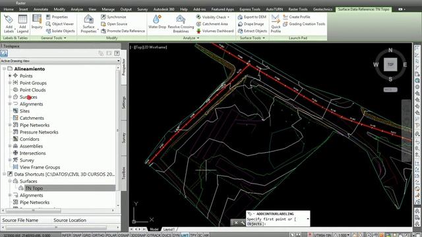
Task: Click the Toolspace help icon
Action: pos(117,53)
